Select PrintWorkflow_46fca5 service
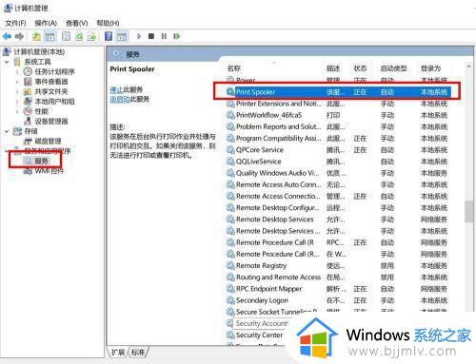This screenshot has height=364, width=476. coord(268,115)
